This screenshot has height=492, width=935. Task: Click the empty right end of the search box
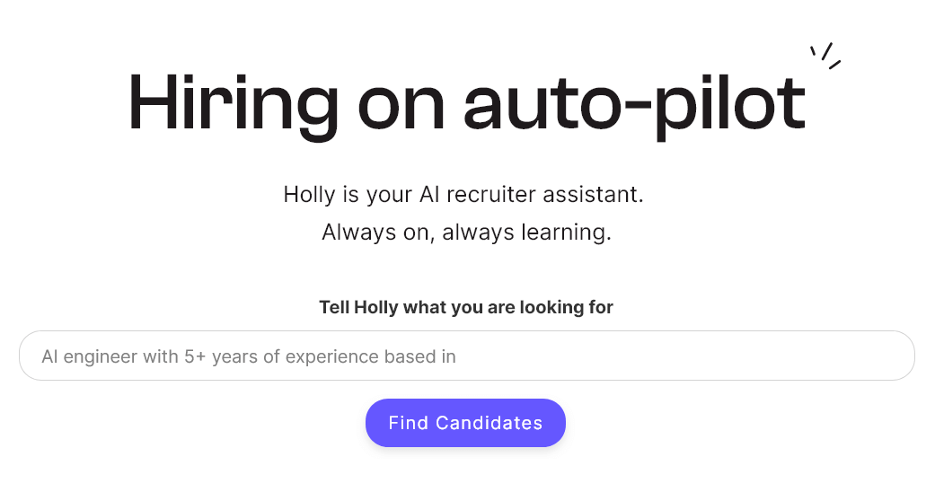[x=808, y=356]
